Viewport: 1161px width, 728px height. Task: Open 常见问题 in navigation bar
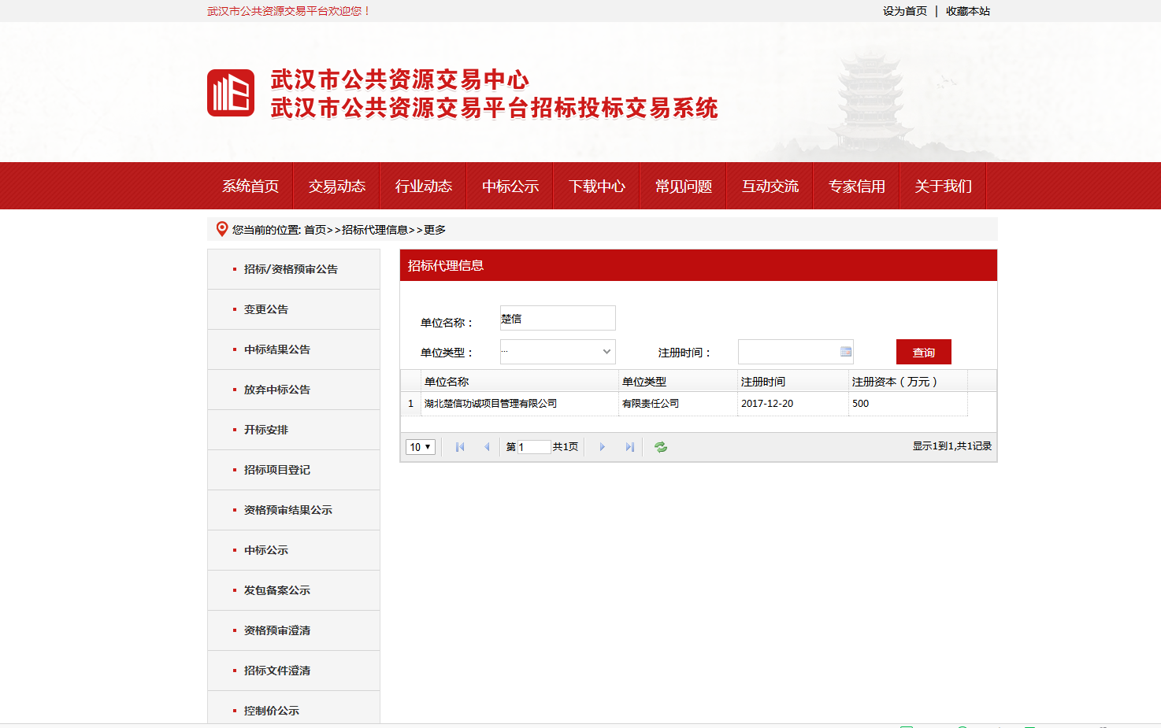(x=684, y=187)
